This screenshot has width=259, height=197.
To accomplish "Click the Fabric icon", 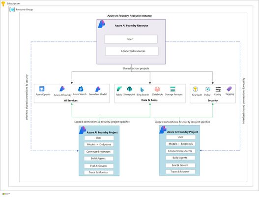I will click(x=119, y=89).
